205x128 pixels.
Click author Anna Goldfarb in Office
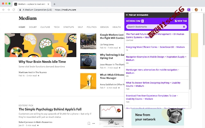[112, 84]
